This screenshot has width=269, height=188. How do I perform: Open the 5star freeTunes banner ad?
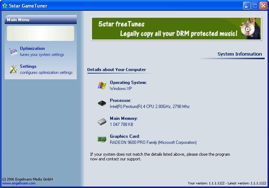(176, 29)
